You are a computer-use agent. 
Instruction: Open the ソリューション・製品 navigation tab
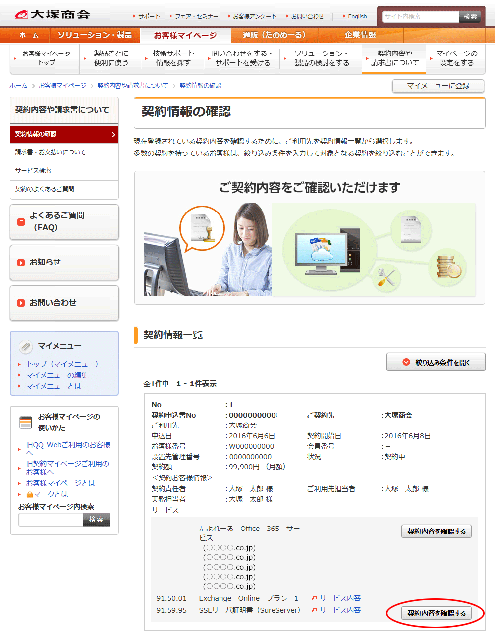tap(95, 35)
